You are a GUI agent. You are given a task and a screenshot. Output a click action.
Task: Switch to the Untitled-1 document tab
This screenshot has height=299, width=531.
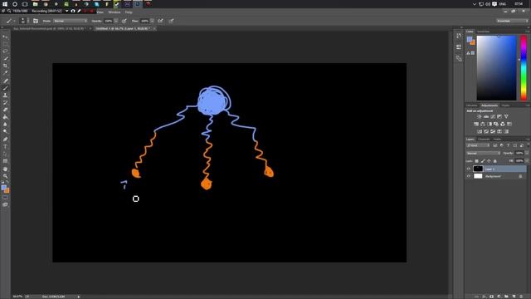(x=122, y=29)
